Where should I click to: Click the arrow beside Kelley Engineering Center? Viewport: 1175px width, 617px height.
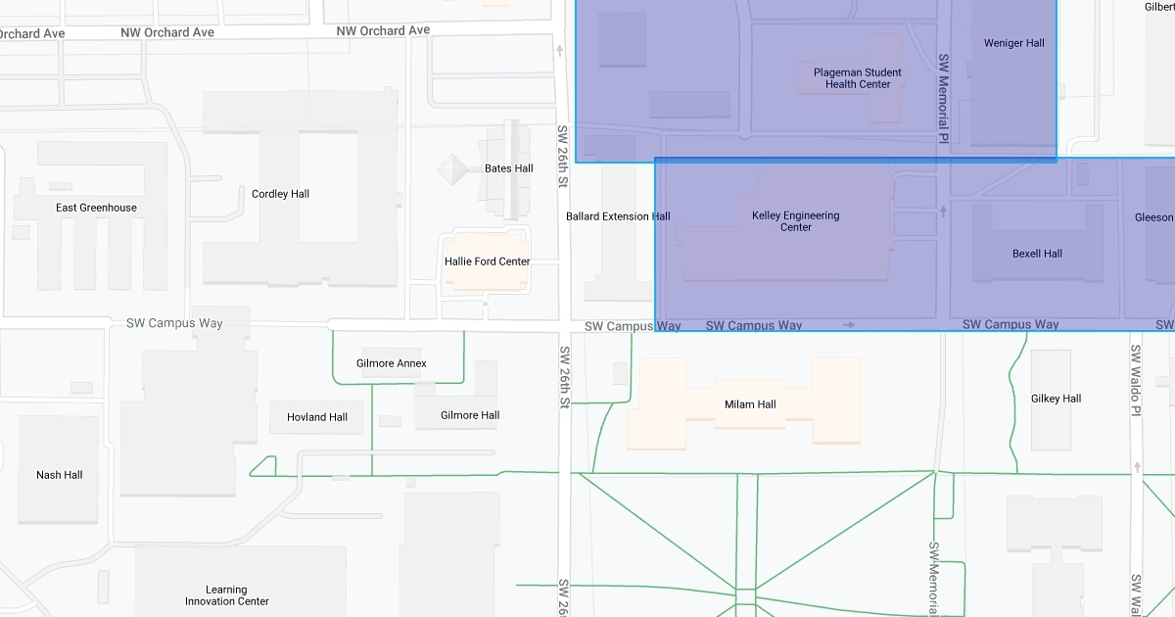pyautogui.click(x=943, y=210)
